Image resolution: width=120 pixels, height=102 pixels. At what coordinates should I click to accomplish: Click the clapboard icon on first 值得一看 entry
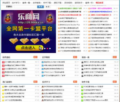point(82,62)
